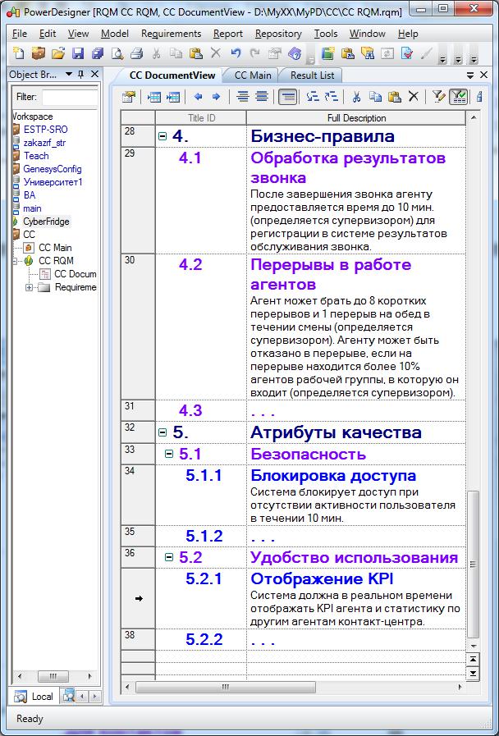Demote requirement with right blue arrow

[216, 97]
